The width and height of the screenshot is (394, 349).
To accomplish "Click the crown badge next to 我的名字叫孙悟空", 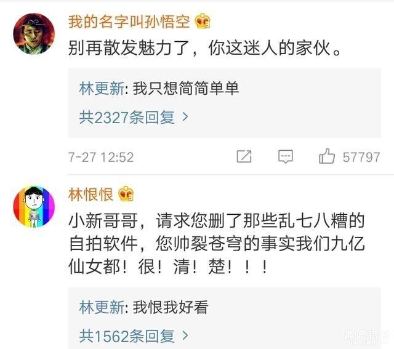I will click(203, 21).
